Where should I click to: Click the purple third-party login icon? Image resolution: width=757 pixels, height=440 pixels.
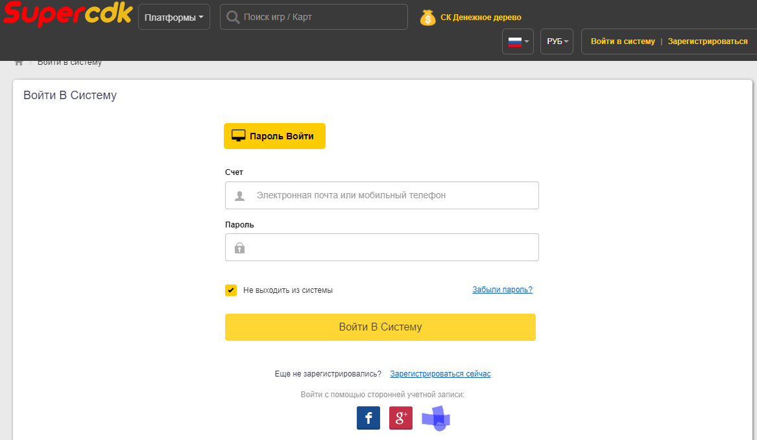436,419
